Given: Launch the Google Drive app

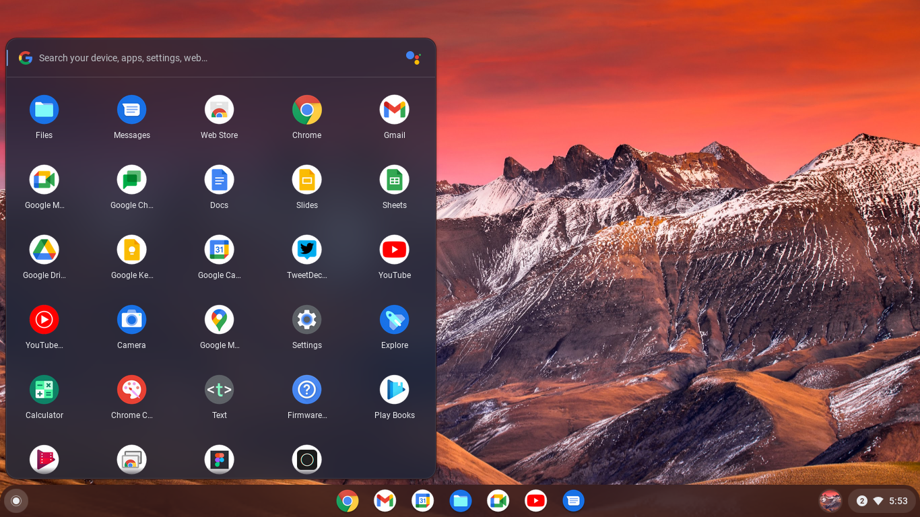Looking at the screenshot, I should [44, 249].
